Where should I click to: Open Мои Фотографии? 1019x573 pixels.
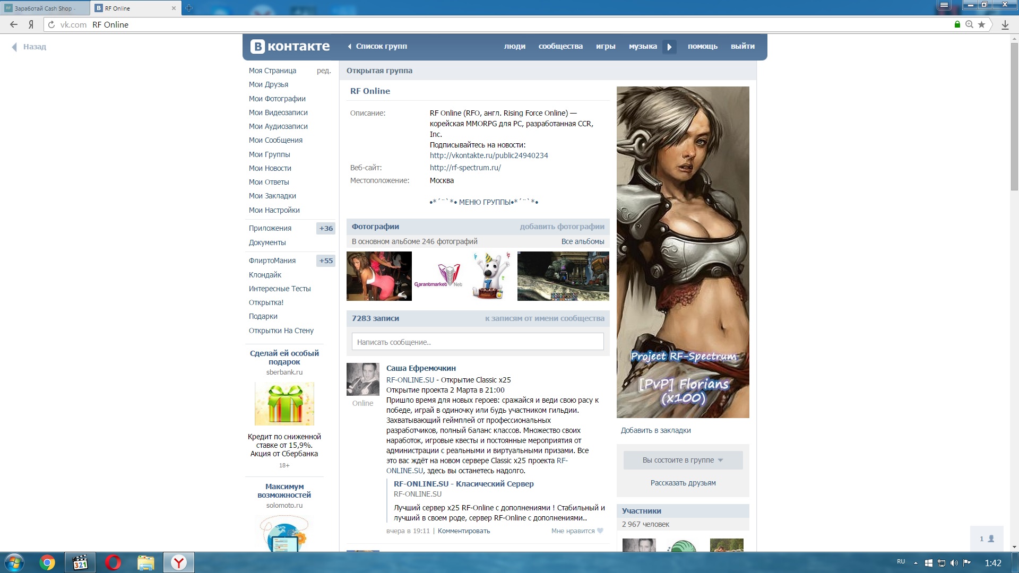[277, 99]
